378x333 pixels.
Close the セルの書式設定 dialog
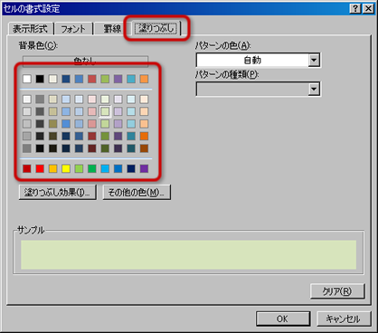[368, 8]
